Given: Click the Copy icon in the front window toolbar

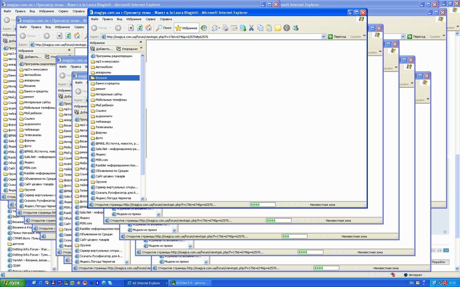Looking at the screenshot, I should [260, 28].
